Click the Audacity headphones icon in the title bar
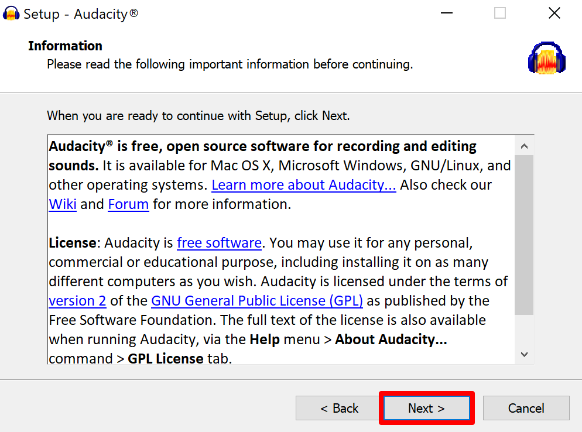This screenshot has height=432, width=582. (11, 13)
